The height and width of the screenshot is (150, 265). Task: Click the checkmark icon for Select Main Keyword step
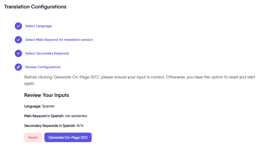click(18, 40)
